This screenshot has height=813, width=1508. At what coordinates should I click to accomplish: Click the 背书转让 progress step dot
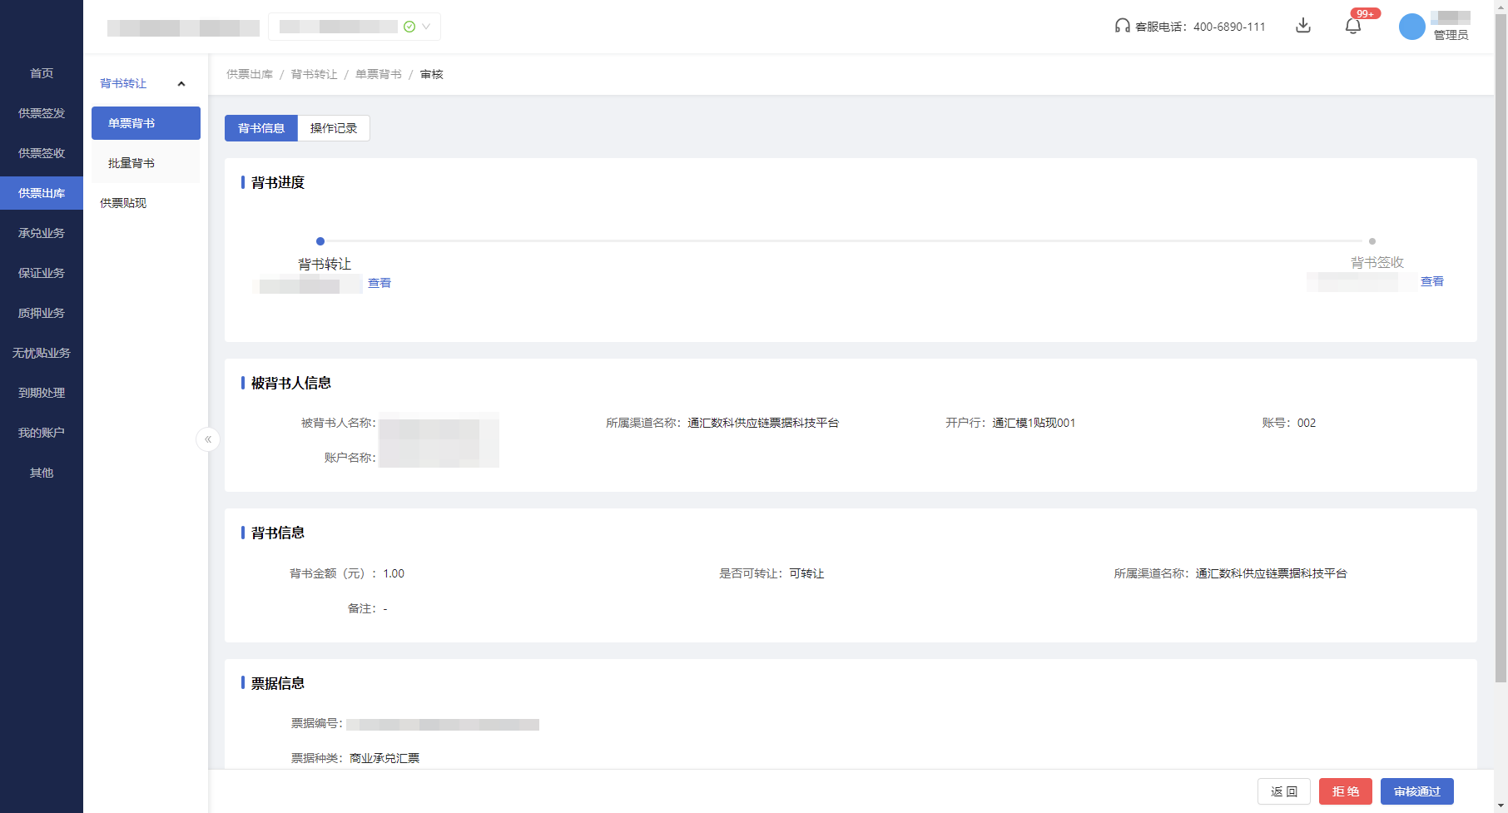click(320, 241)
